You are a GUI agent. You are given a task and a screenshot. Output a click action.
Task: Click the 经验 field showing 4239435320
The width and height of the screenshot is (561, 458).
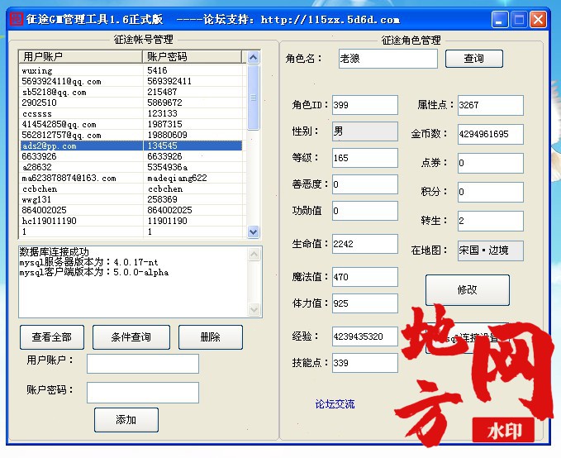point(365,336)
